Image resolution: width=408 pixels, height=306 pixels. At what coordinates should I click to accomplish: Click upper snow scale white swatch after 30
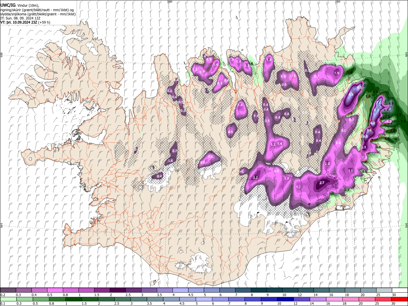click(400, 290)
